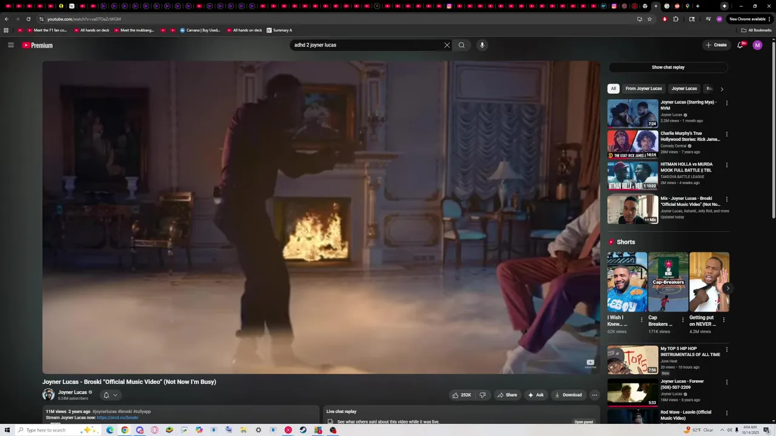
Task: Like the video (252K)
Action: [461, 395]
